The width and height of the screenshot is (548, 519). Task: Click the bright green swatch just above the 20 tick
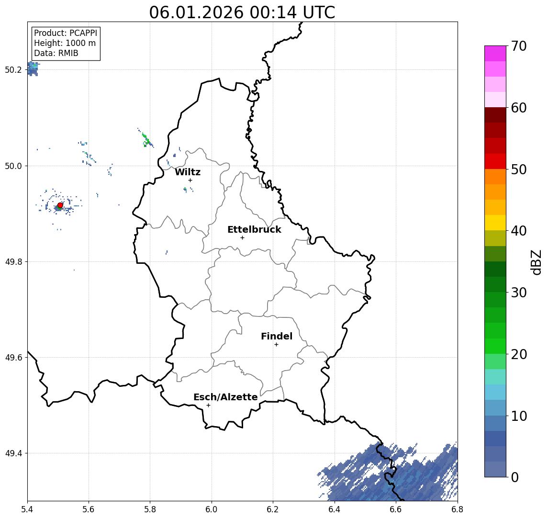click(x=495, y=346)
